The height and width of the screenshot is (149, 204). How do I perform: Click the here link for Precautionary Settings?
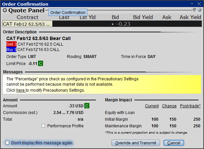(21, 90)
